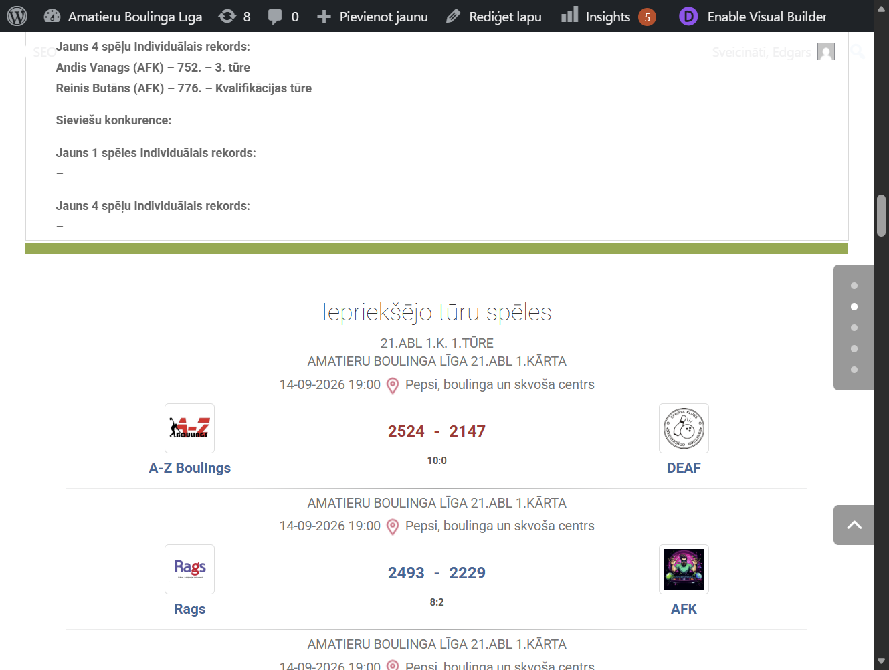Open the A-Z Boulings team link
The image size is (889, 670).
[x=190, y=468]
